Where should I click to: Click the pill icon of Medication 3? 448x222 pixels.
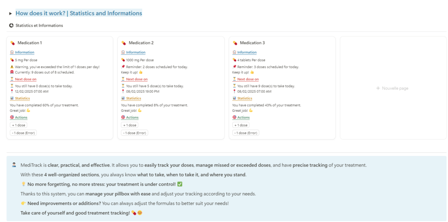click(235, 43)
